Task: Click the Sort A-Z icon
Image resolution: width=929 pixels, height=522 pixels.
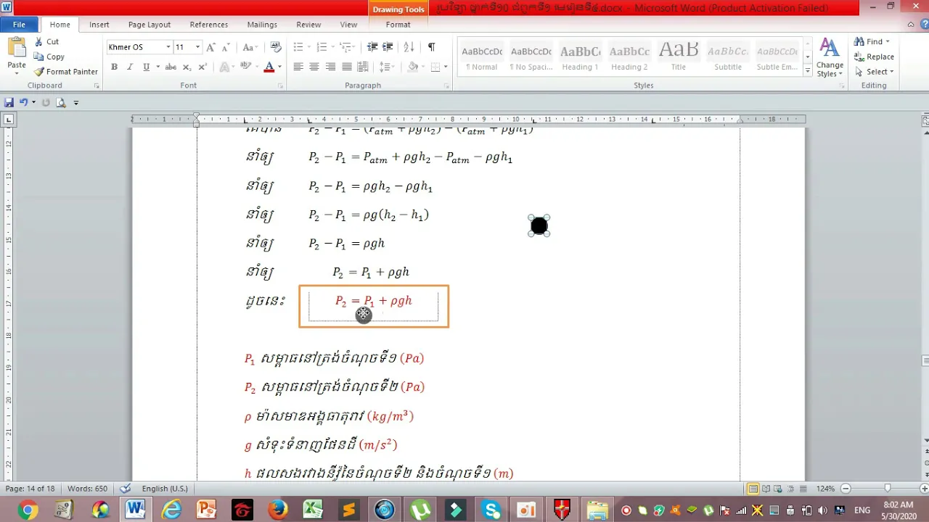Action: pos(409,47)
